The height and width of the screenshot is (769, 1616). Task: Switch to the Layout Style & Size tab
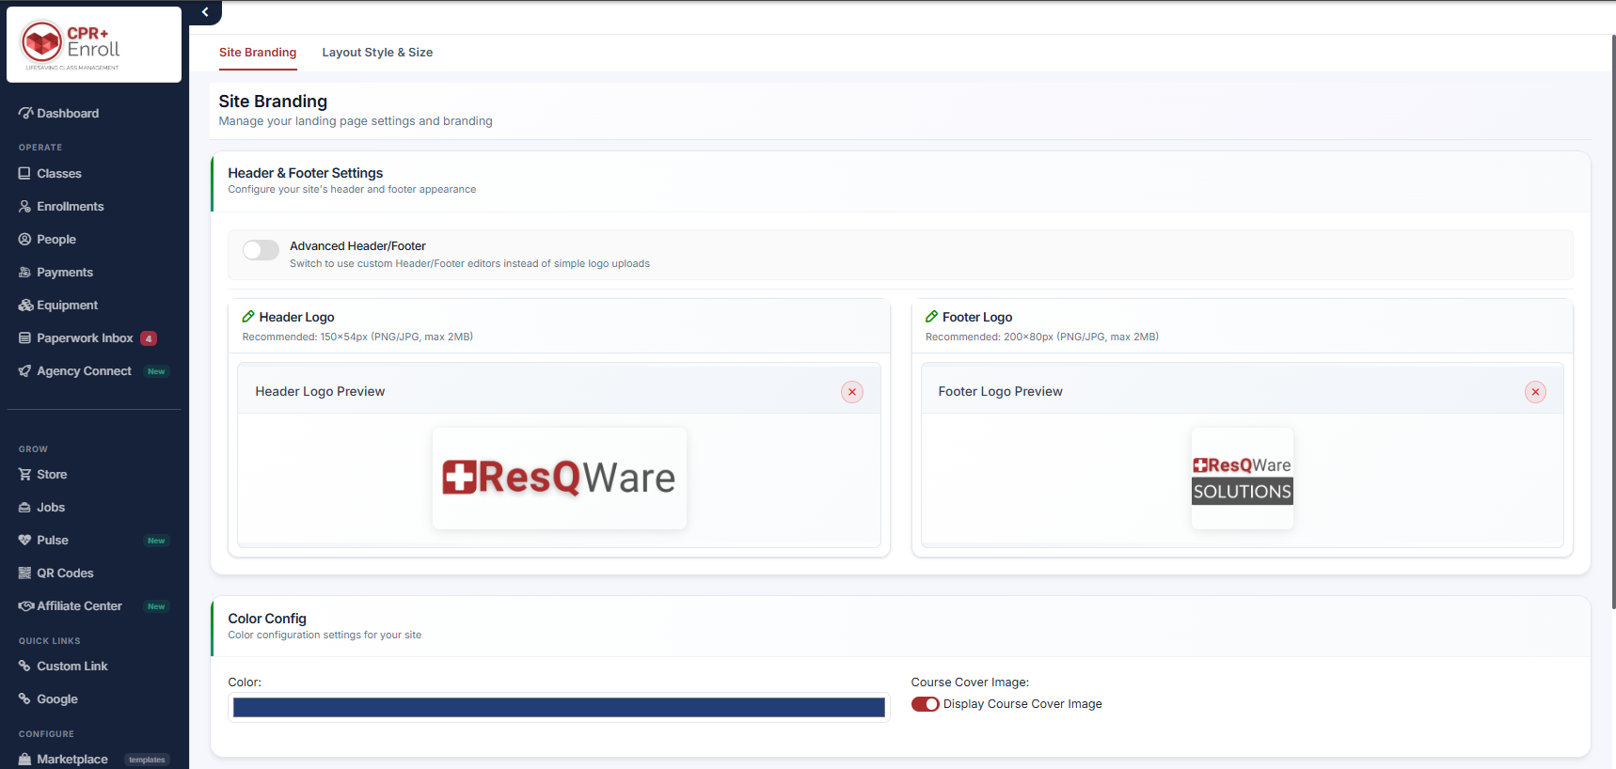(377, 53)
